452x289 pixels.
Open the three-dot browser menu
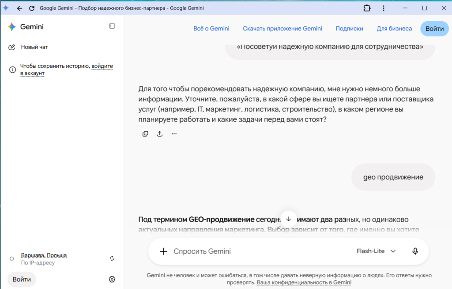click(x=384, y=8)
